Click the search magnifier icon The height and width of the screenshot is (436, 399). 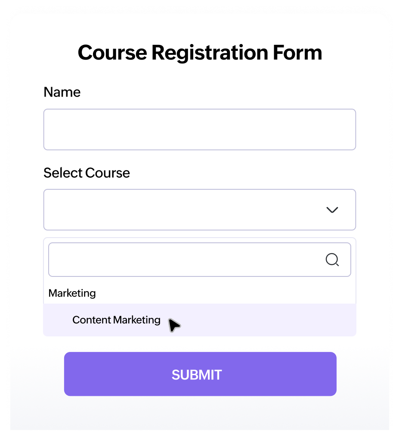tap(332, 260)
